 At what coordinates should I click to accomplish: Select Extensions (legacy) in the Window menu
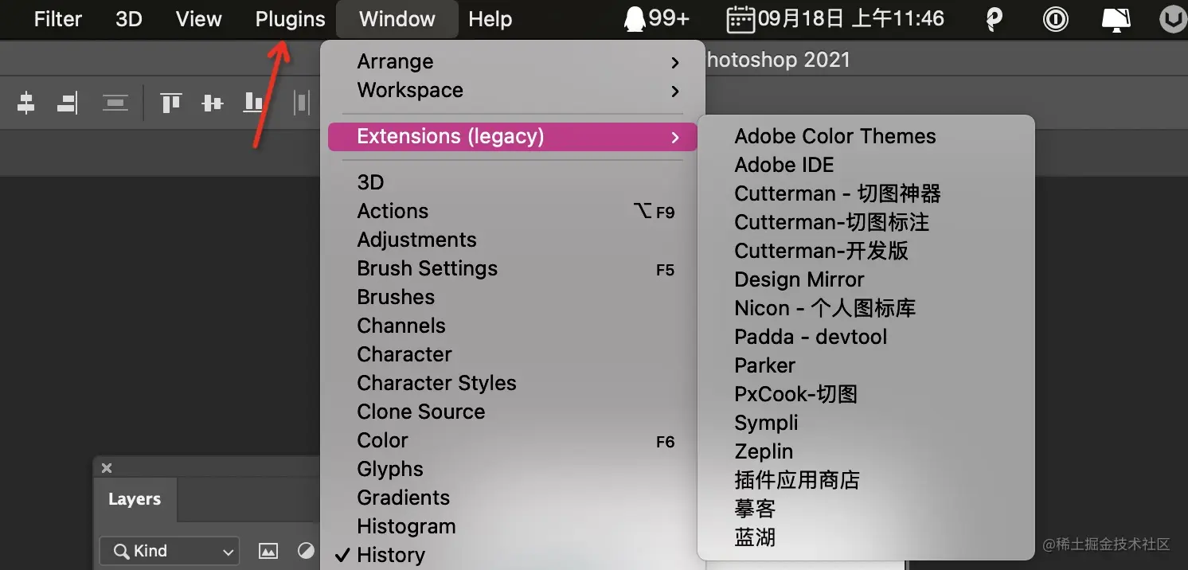pyautogui.click(x=513, y=136)
